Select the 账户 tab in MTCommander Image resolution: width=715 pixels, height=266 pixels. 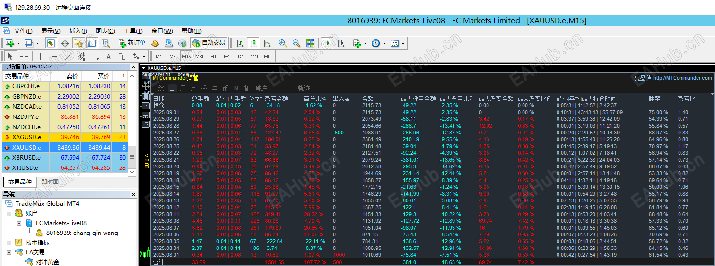click(262, 88)
